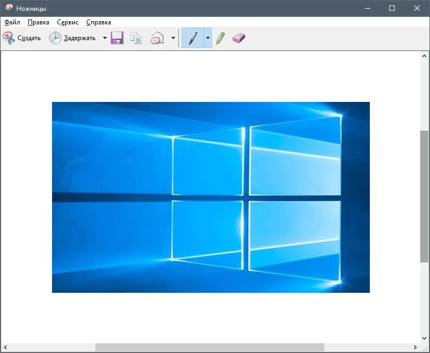Click the Задержать delay button
The height and width of the screenshot is (353, 430).
point(73,38)
